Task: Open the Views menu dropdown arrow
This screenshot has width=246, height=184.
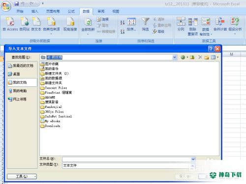Action: (x=217, y=57)
